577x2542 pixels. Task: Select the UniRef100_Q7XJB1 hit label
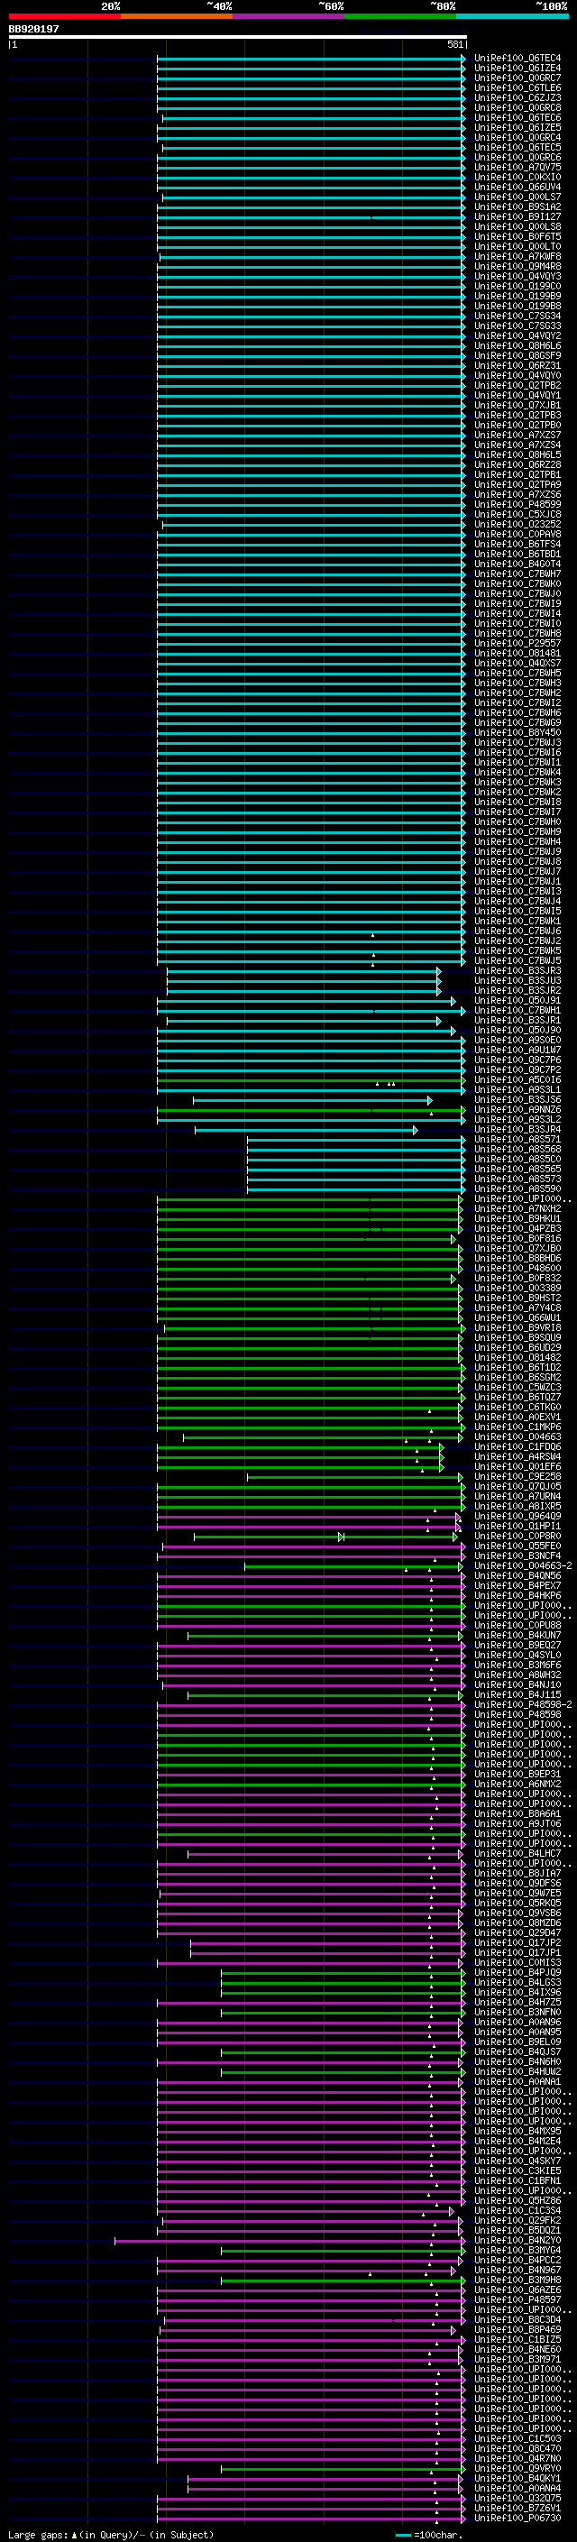click(x=517, y=406)
